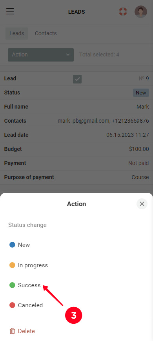Screen dimensions: 153x341
Task: Click the orange In progress dot
Action: click(12, 265)
